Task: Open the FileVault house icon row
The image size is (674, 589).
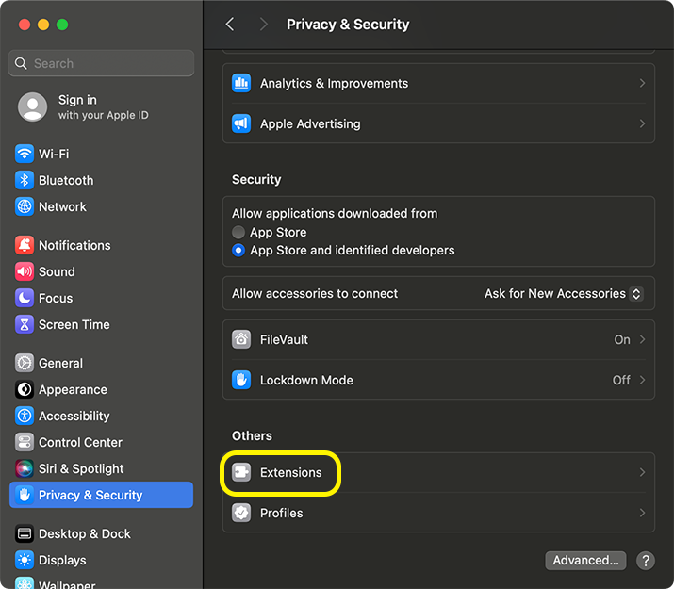Action: 242,339
